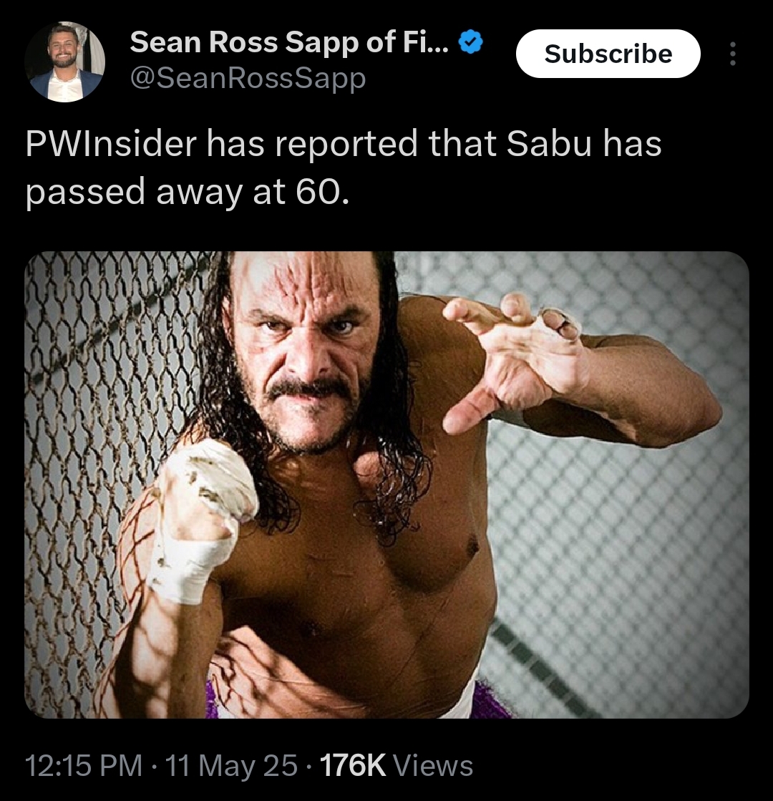The image size is (773, 801).
Task: Open Sean Ross Sapp's profile avatar
Action: [x=65, y=62]
